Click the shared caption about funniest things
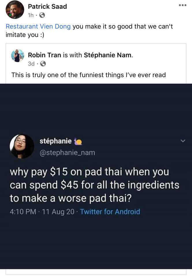This screenshot has width=192, height=278. (89, 75)
